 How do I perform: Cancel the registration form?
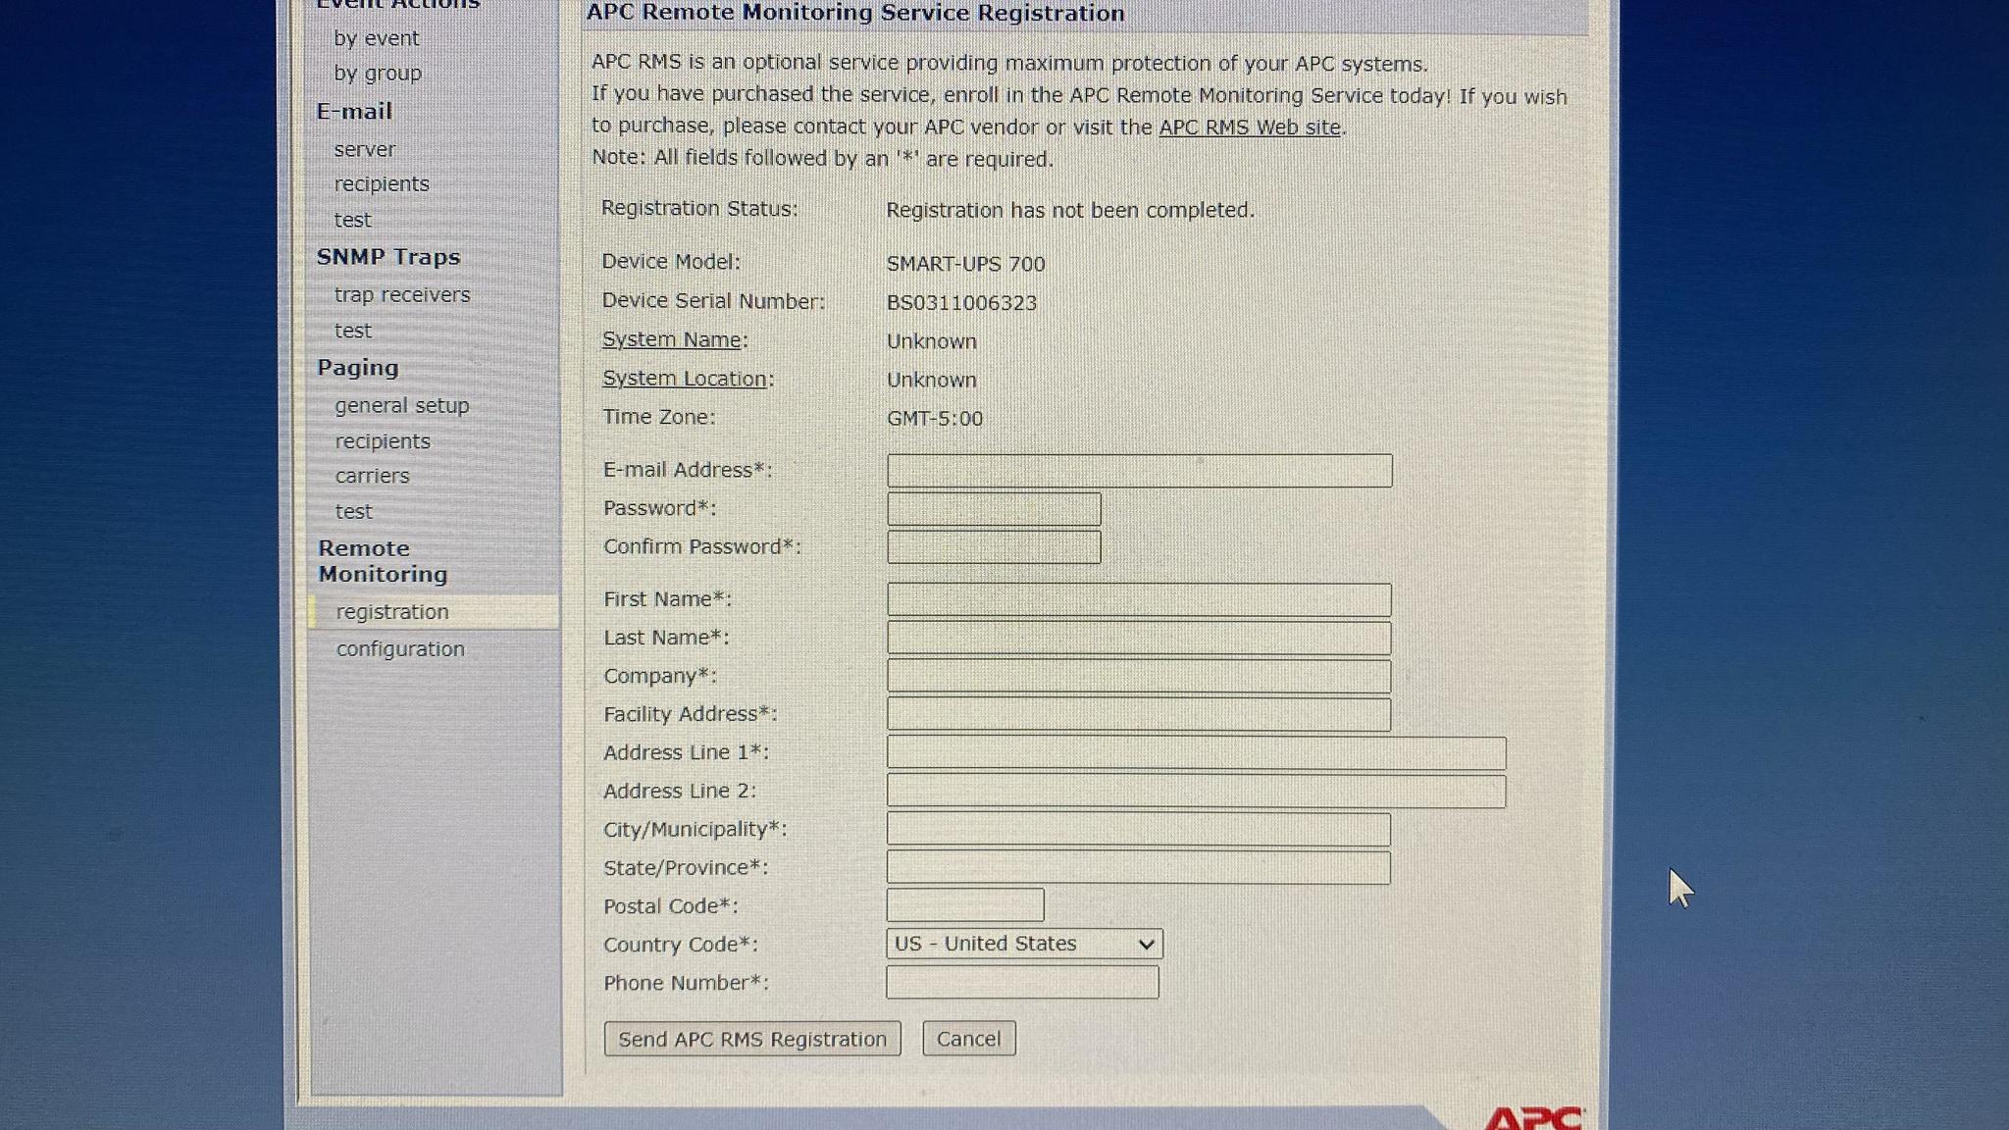pyautogui.click(x=969, y=1039)
